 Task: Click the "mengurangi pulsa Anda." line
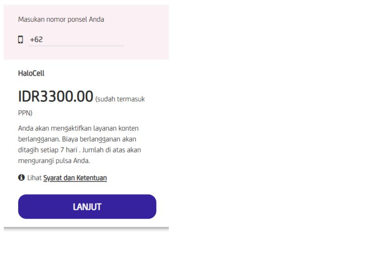pos(54,161)
